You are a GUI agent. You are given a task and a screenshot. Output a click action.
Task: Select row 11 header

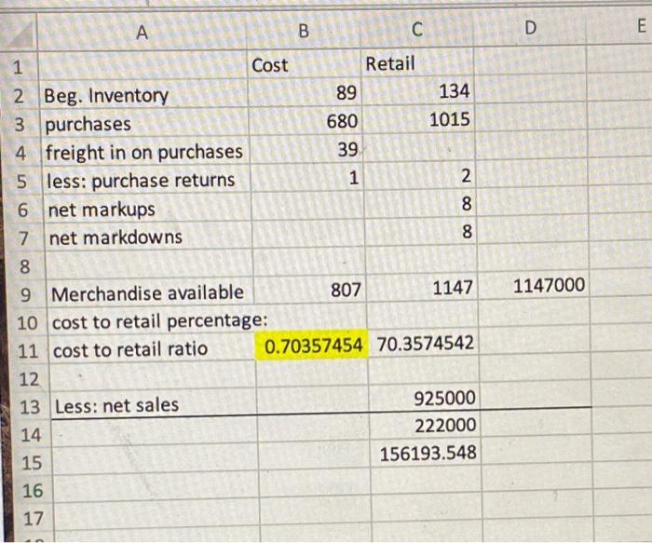(28, 351)
